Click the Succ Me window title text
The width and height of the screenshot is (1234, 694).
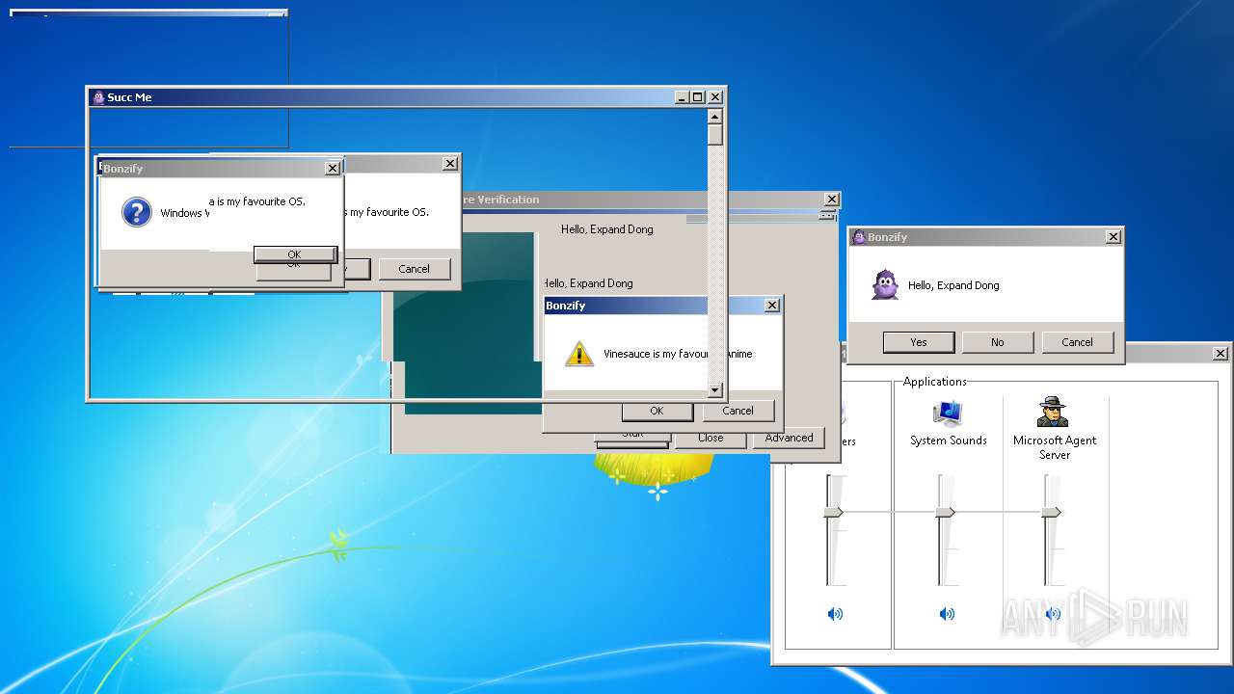[129, 97]
